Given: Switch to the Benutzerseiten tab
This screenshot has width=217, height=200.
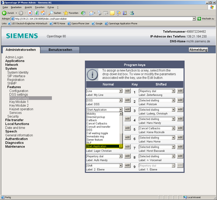Looking at the screenshot, I should point(60,50).
